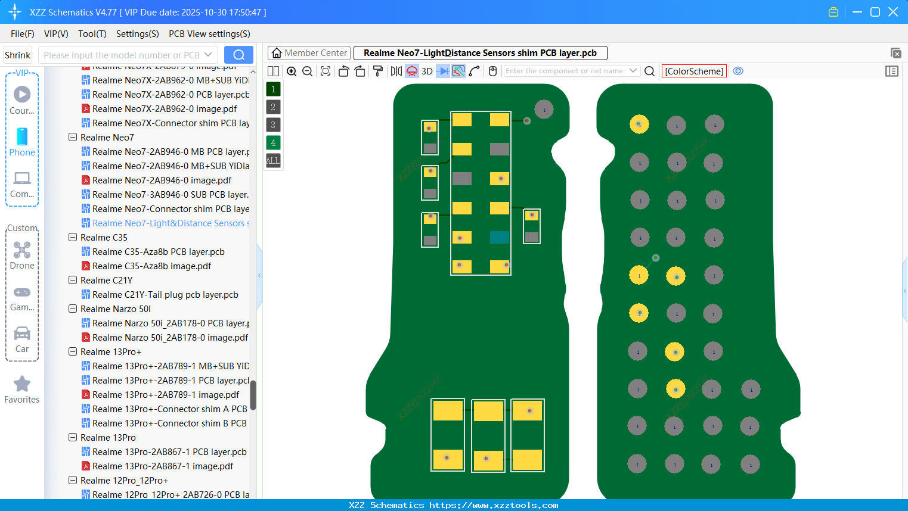The image size is (908, 511).
Task: Click the file tree vertical scrollbar thumb
Action: [253, 395]
